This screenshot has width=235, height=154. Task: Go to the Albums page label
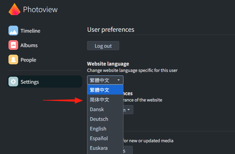[x=29, y=45]
